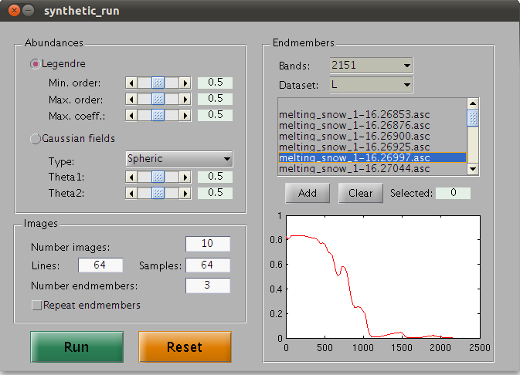The width and height of the screenshot is (520, 375).
Task: Click the Number images input field
Action: coord(208,245)
